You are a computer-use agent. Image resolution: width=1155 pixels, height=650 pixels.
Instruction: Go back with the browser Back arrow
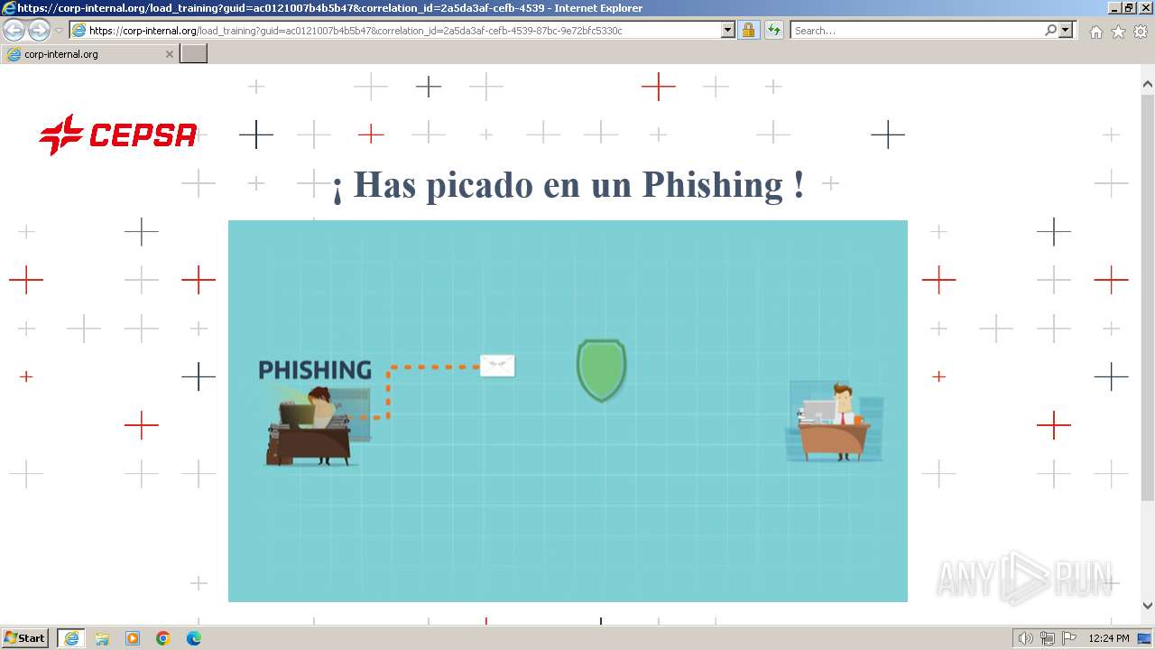pos(14,30)
